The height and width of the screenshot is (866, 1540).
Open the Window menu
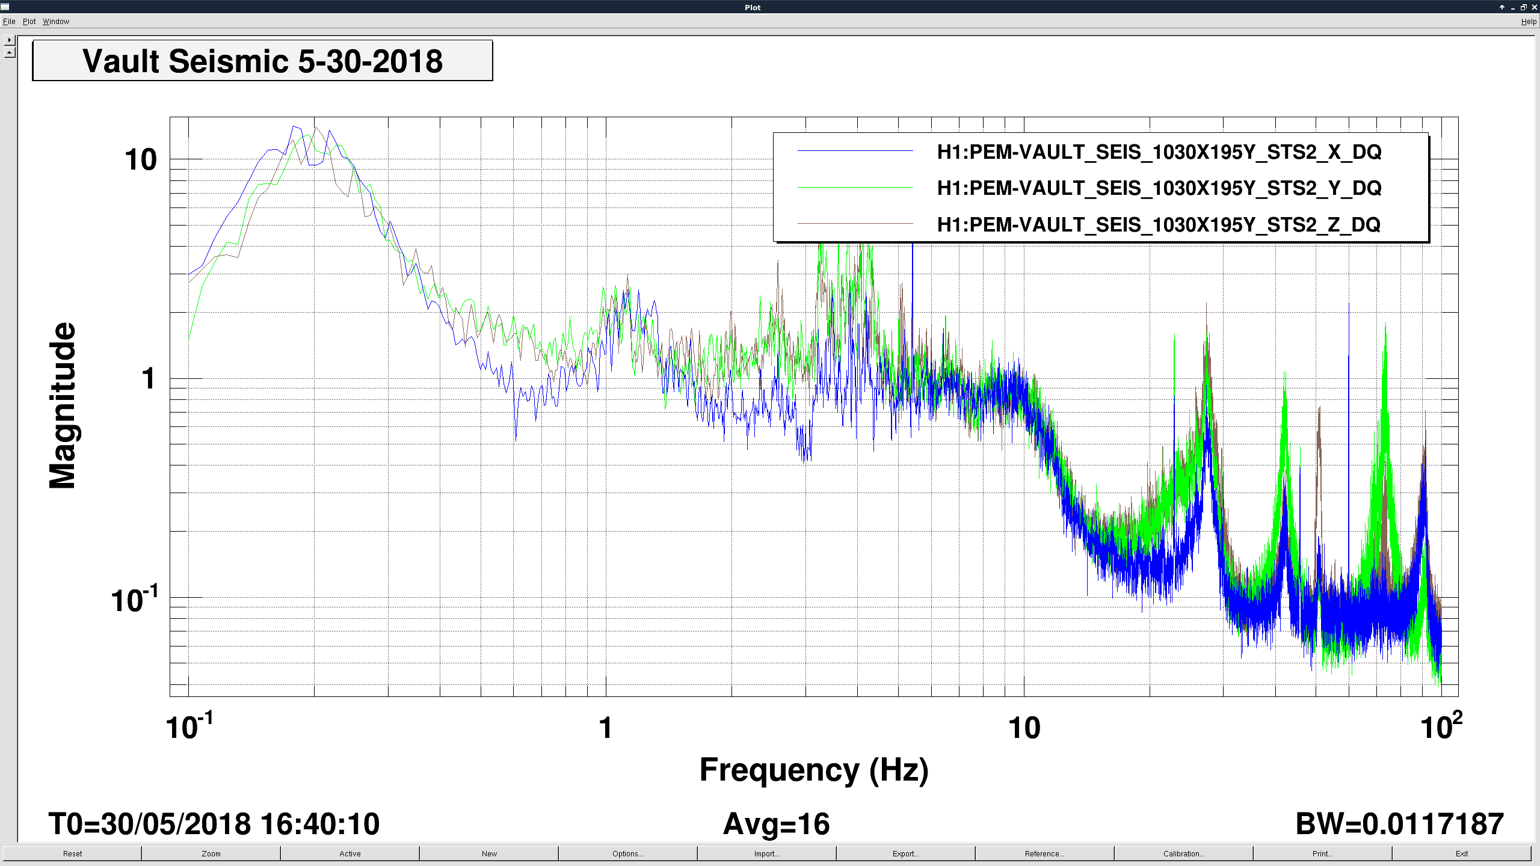56,22
